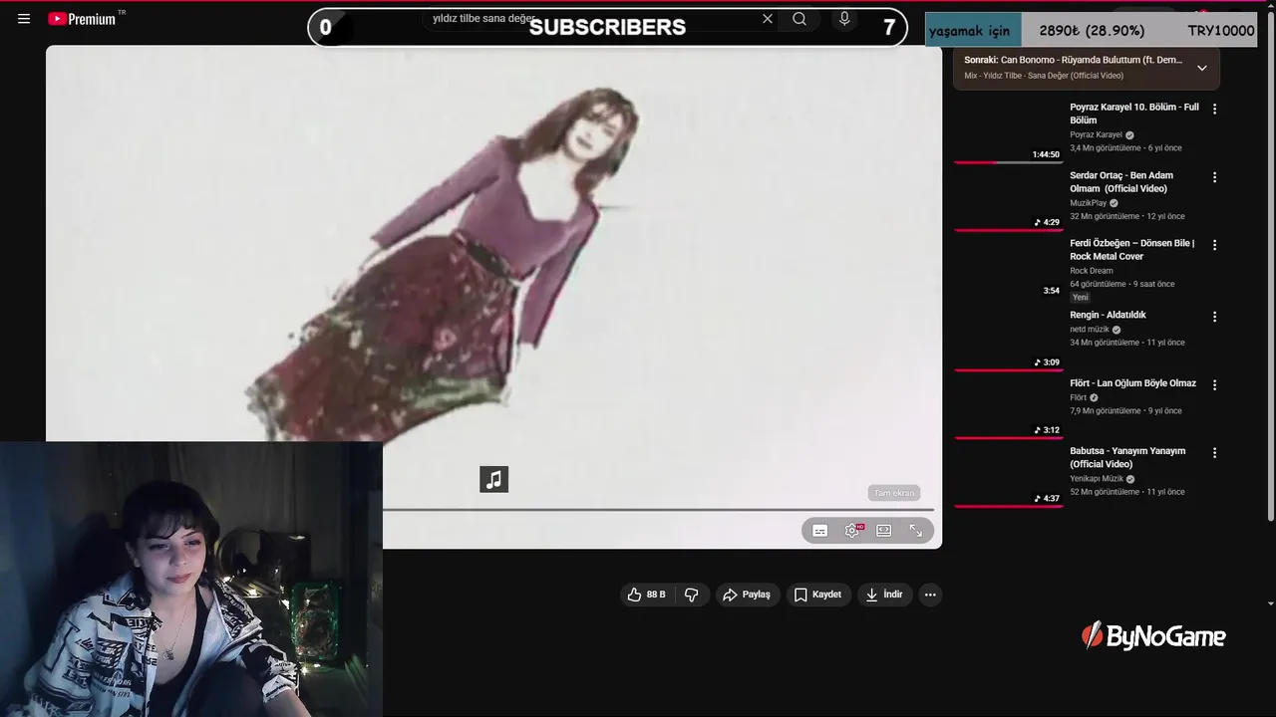Run search with the magnifier icon
Viewport: 1276px width, 717px height.
[799, 19]
